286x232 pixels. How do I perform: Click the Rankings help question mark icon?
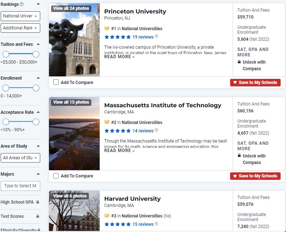click(x=21, y=4)
